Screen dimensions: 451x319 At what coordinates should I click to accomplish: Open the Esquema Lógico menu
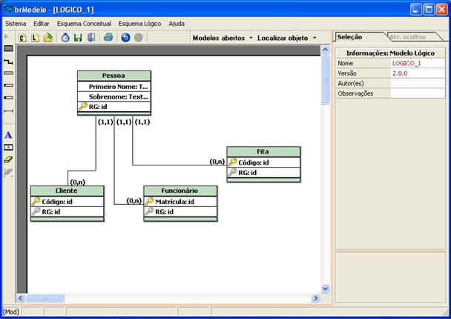pyautogui.click(x=140, y=23)
